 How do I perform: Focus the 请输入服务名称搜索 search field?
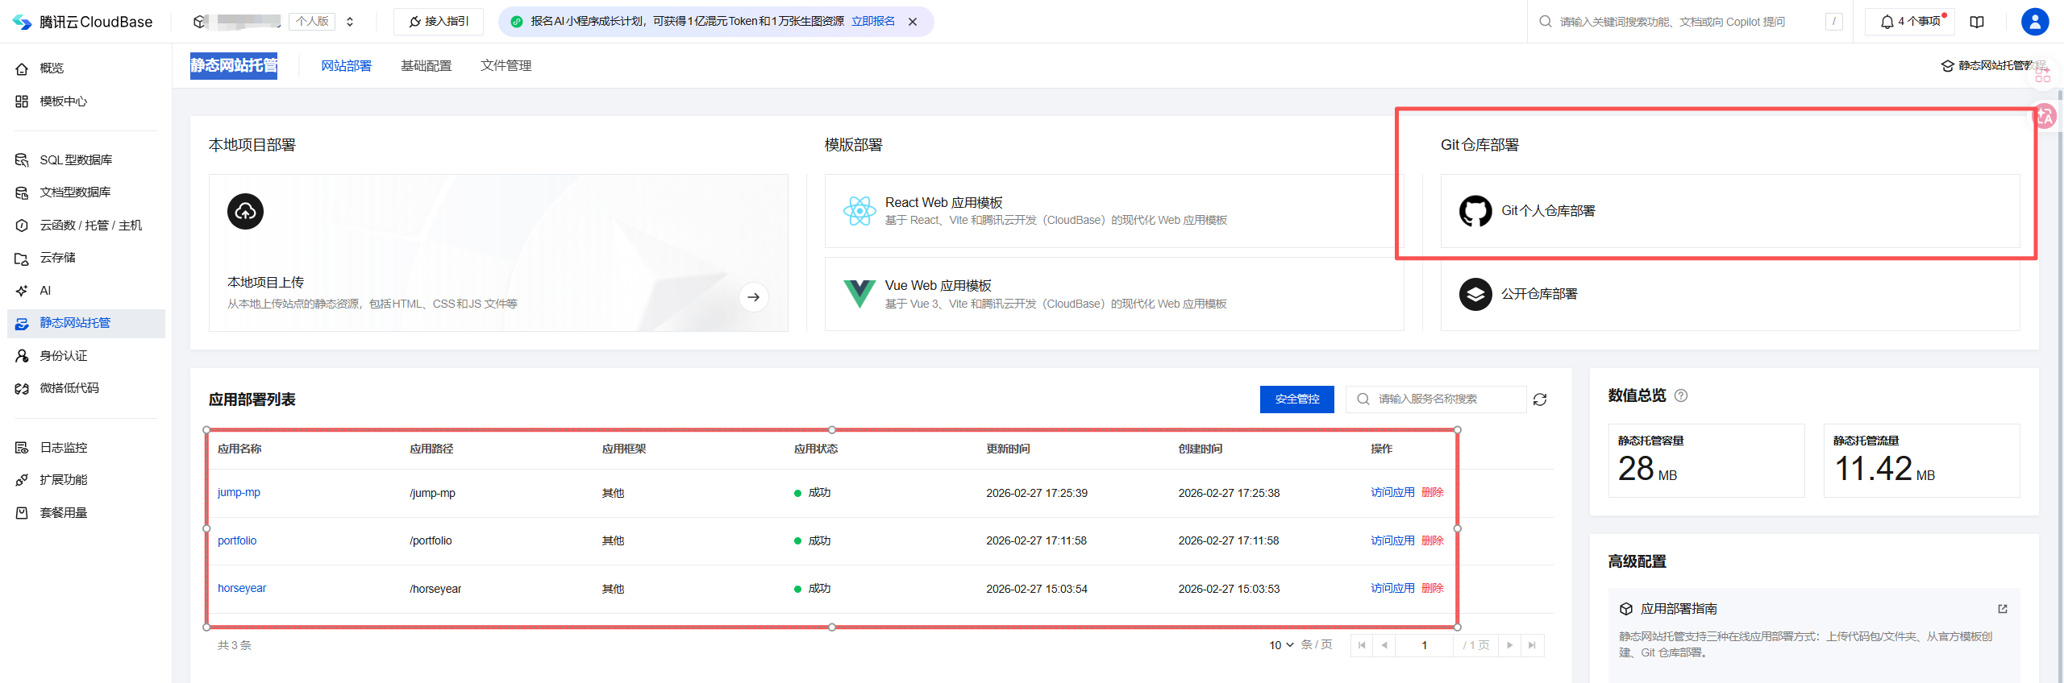(1436, 399)
